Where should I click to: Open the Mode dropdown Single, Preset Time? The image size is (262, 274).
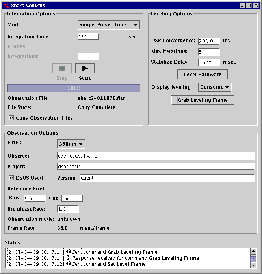click(109, 25)
